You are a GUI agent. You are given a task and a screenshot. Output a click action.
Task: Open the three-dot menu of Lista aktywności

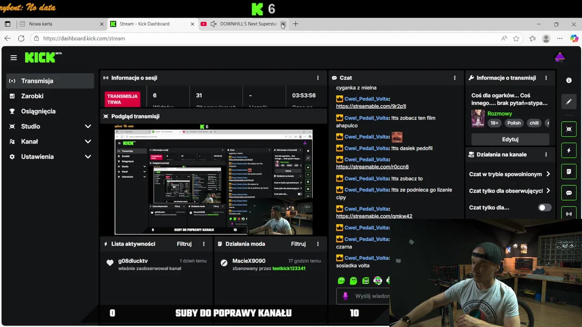click(204, 244)
